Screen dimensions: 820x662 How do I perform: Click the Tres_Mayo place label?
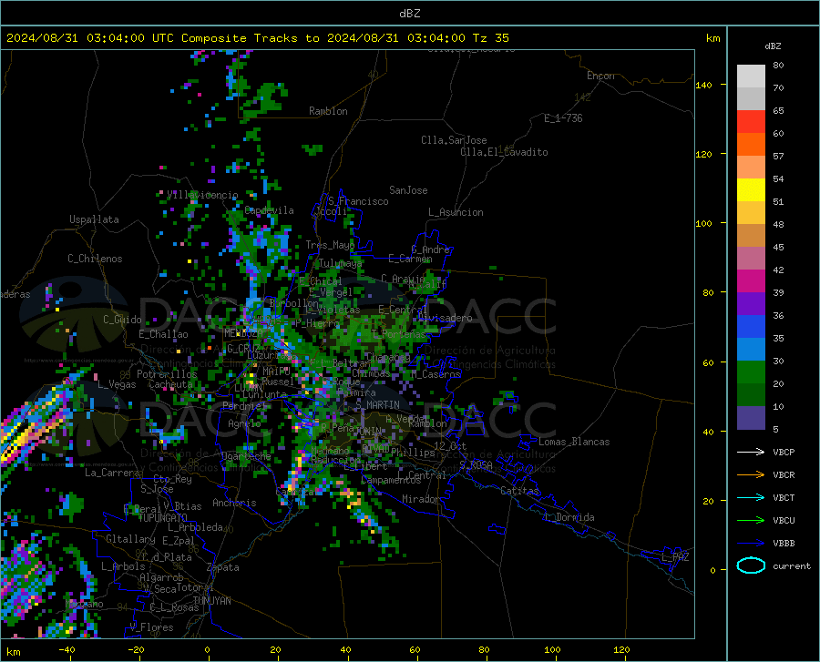(330, 245)
